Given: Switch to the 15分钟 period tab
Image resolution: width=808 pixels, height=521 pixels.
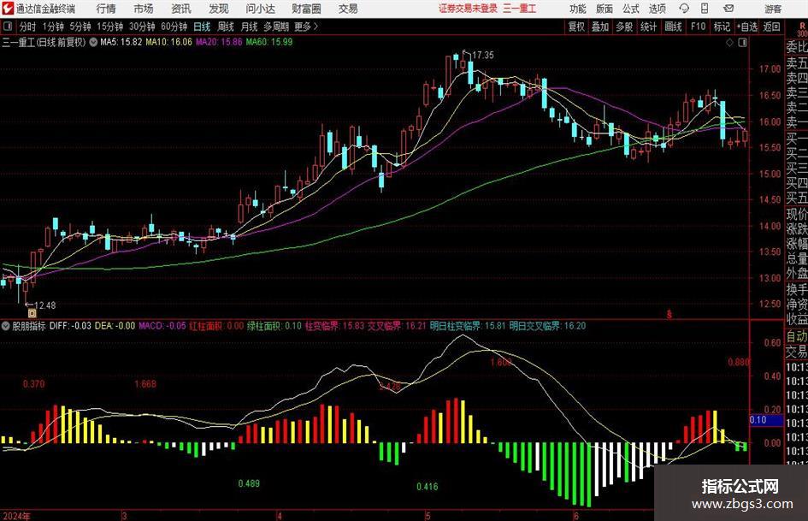Looking at the screenshot, I should pyautogui.click(x=109, y=27).
